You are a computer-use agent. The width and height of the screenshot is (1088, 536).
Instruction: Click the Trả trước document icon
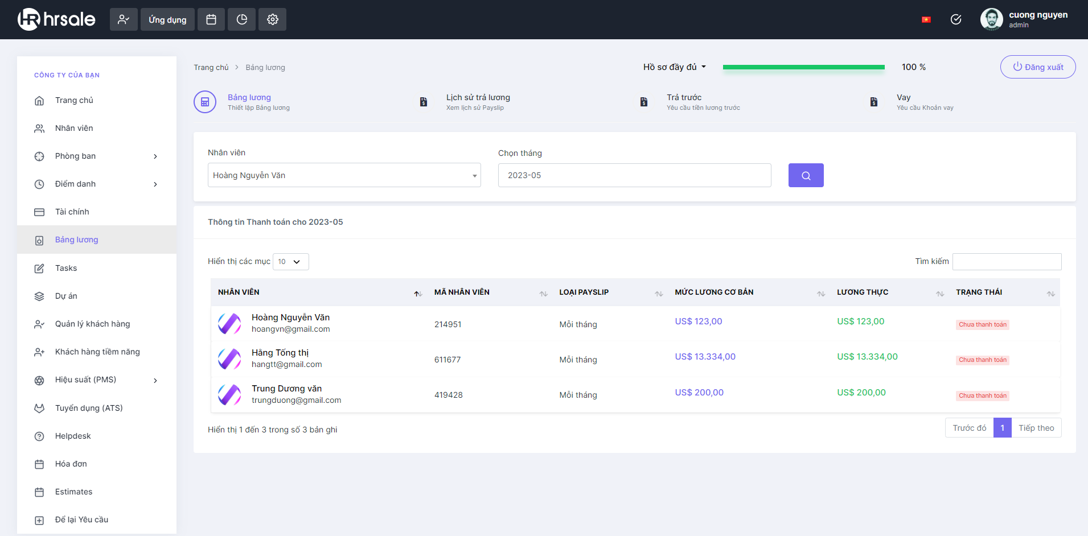click(x=644, y=102)
